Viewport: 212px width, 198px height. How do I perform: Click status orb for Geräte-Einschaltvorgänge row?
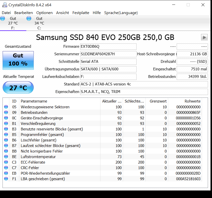pos(6,118)
